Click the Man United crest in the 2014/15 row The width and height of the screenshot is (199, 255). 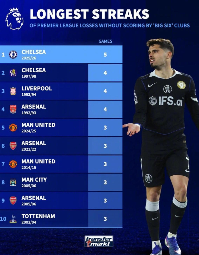(x=13, y=164)
